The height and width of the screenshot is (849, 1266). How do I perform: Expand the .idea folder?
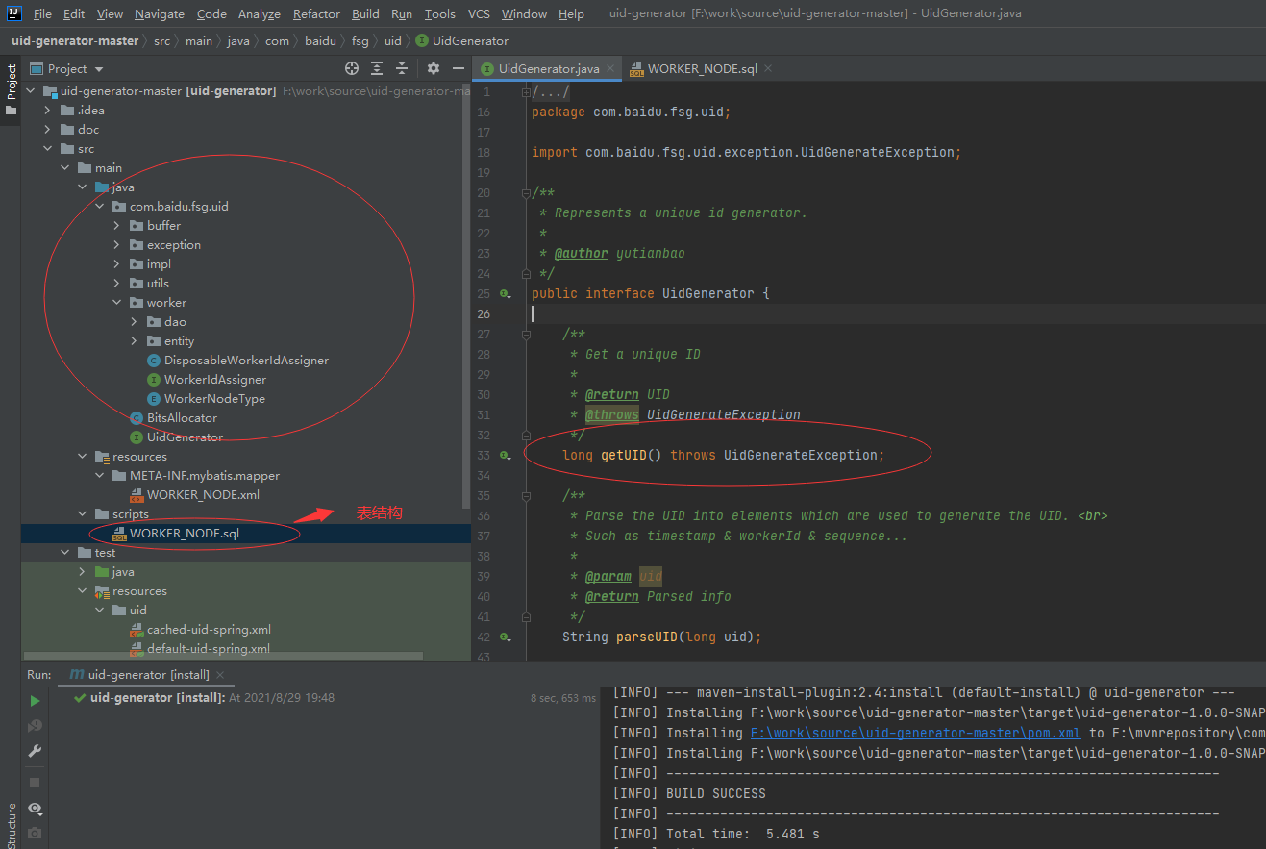tap(48, 111)
